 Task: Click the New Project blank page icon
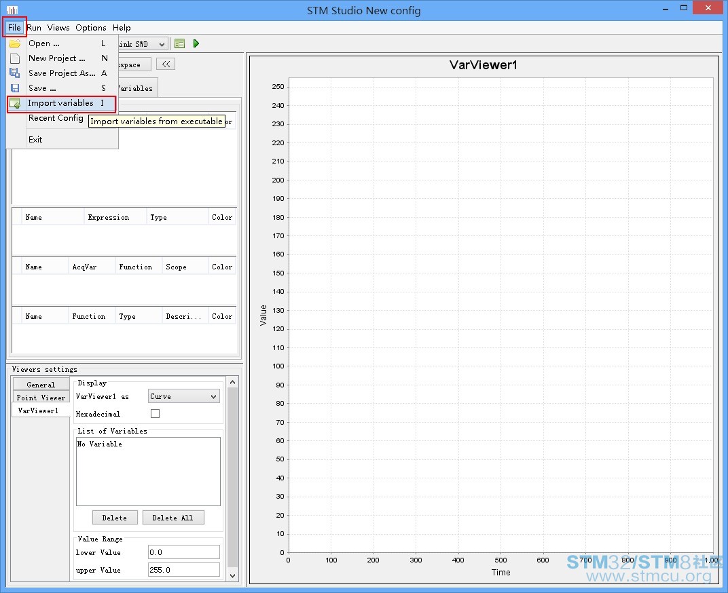click(15, 58)
